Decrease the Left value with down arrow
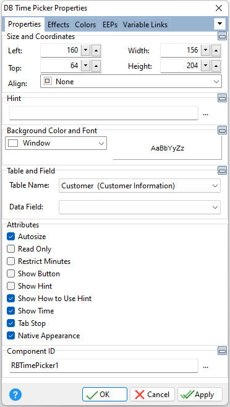 click(x=86, y=50)
